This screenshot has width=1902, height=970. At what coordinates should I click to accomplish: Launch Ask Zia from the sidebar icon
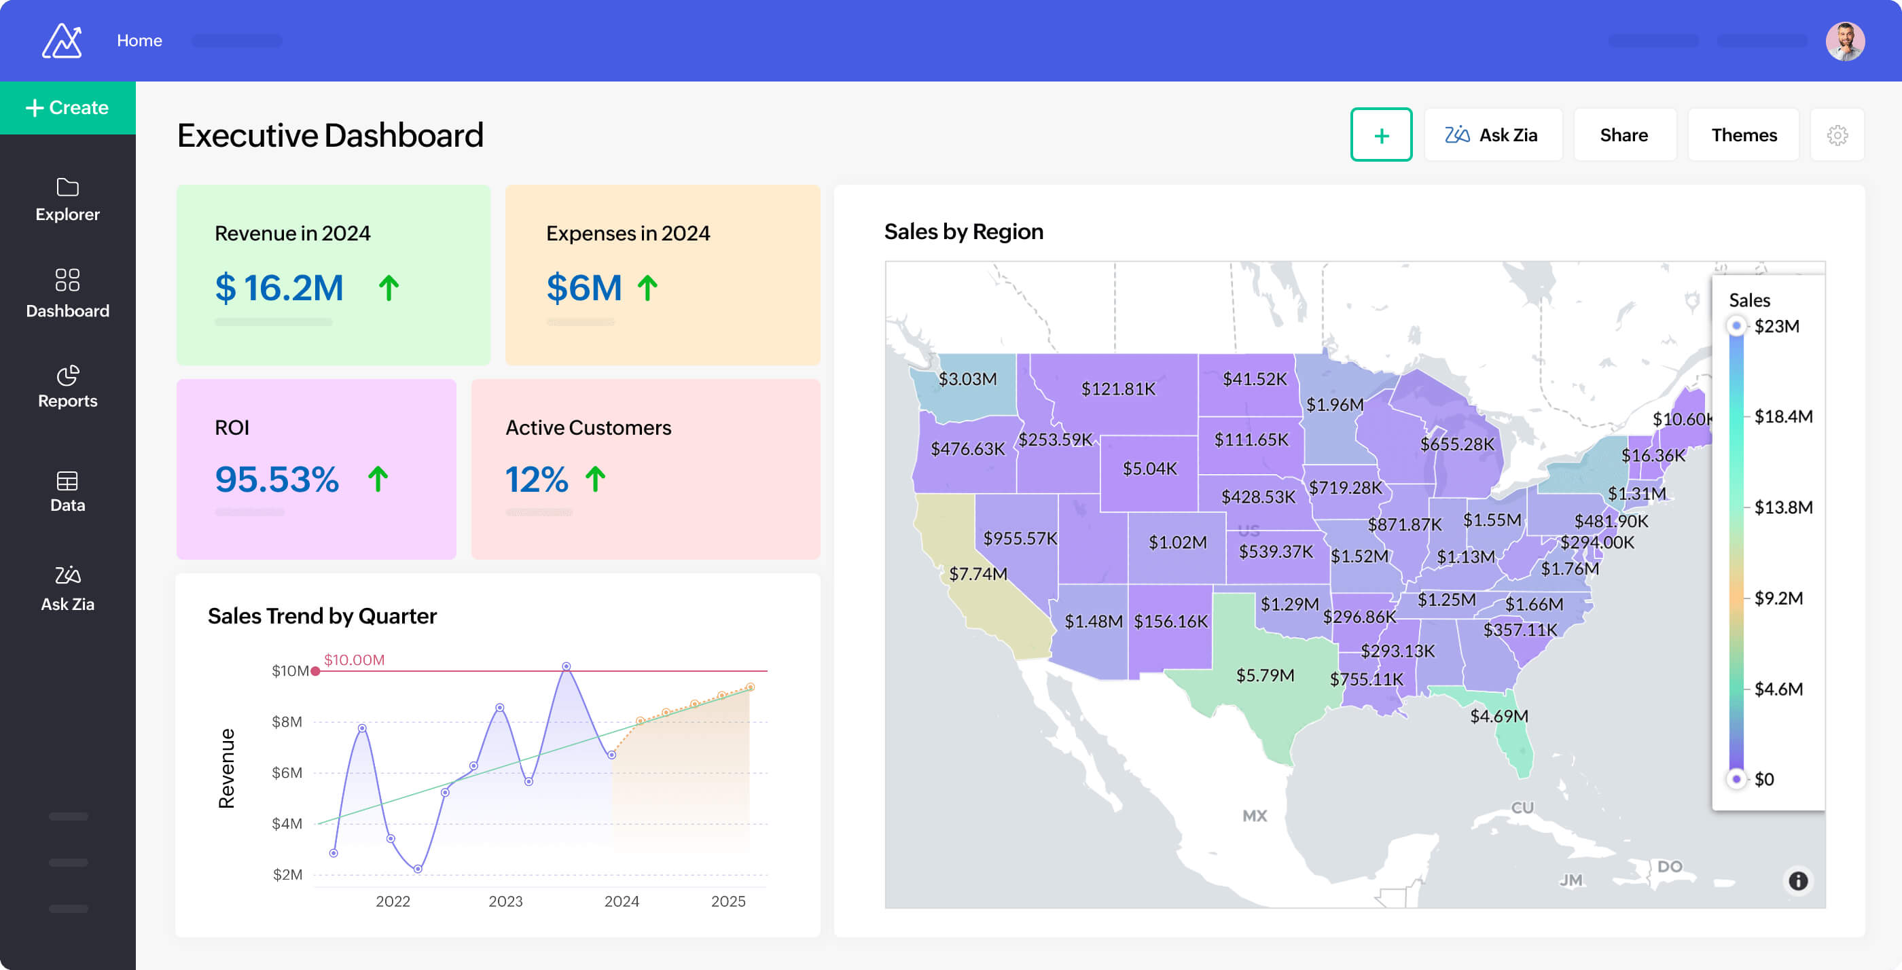click(67, 587)
